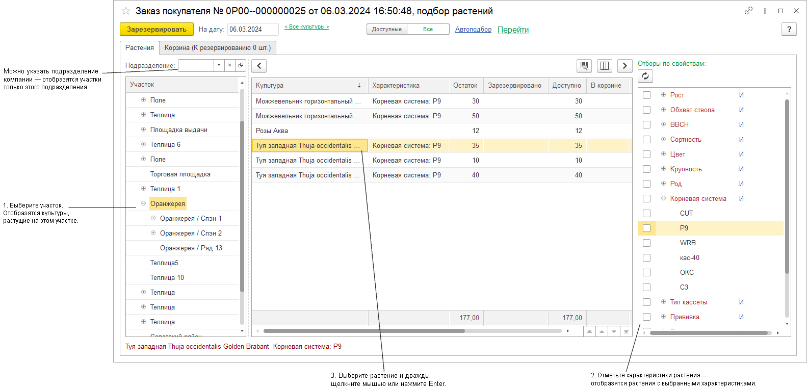Screen dimensions: 807x388
Task: Click the horizontal scrollbar under the plants table
Action: point(364,331)
